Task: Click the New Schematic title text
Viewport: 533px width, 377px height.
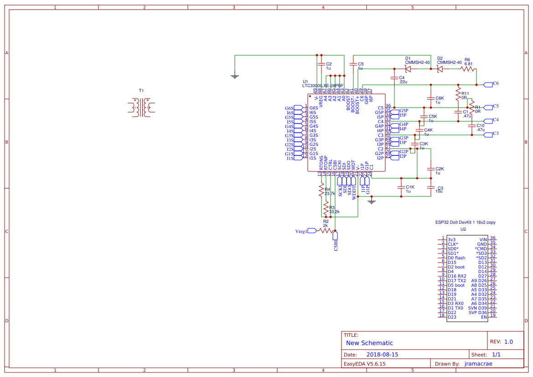Action: point(369,343)
